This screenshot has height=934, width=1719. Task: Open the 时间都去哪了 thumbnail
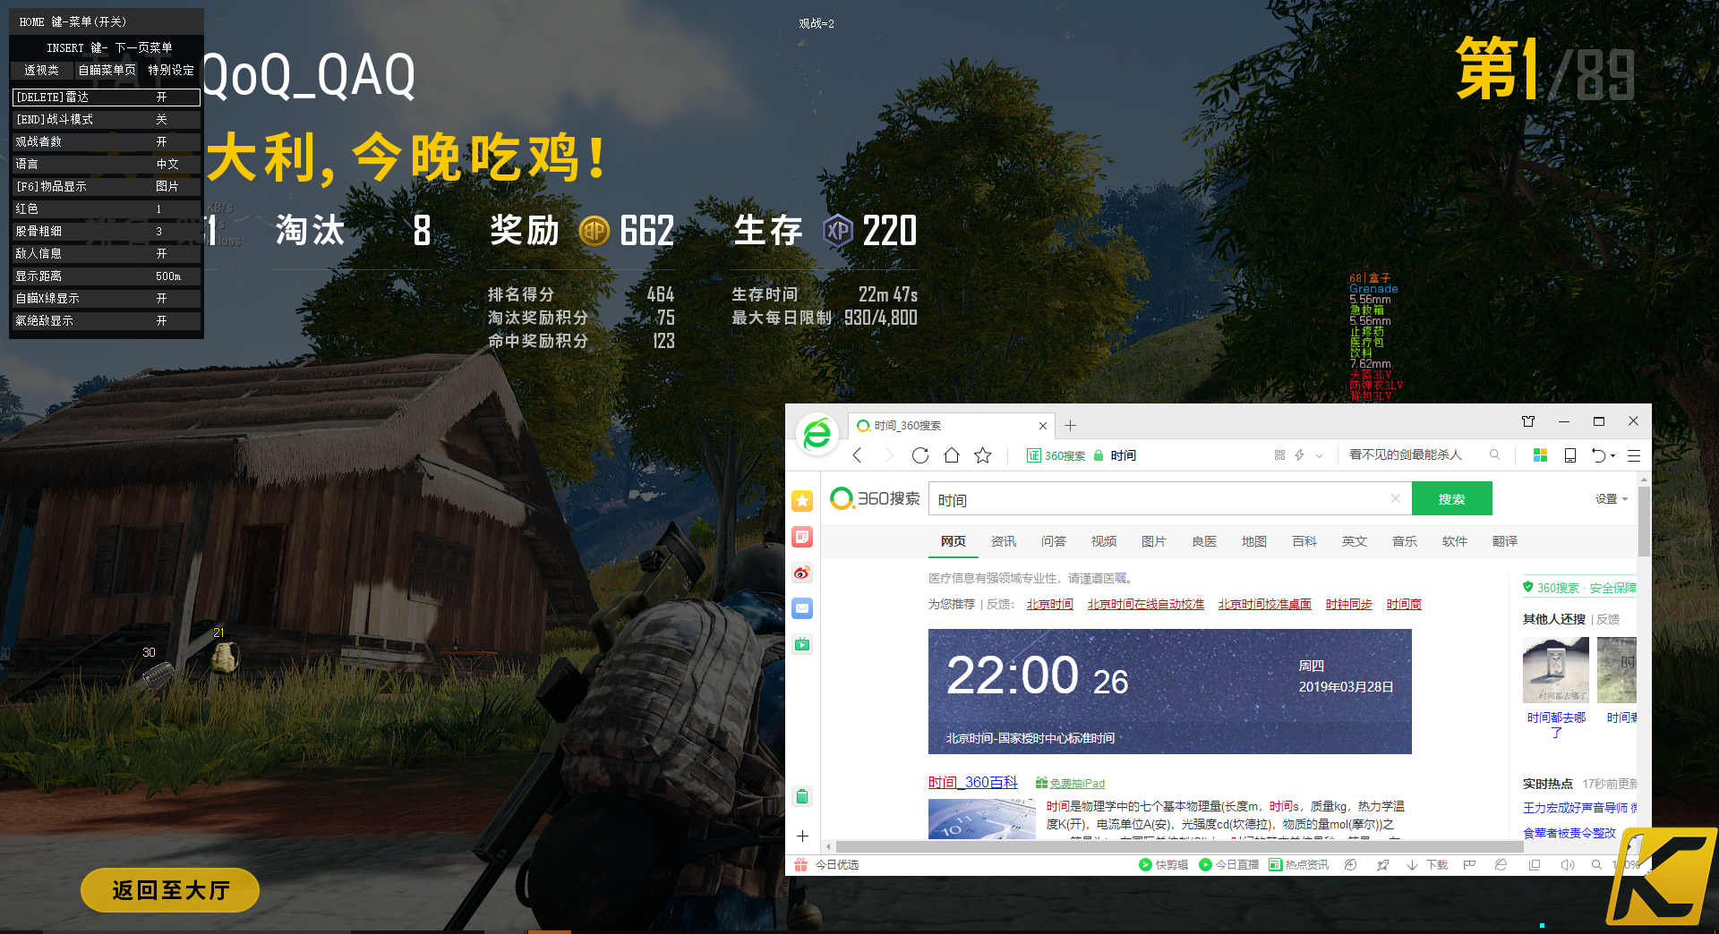coord(1556,670)
